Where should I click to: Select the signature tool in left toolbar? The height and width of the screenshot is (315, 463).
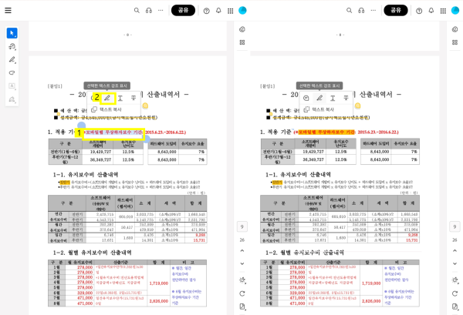pos(12,99)
